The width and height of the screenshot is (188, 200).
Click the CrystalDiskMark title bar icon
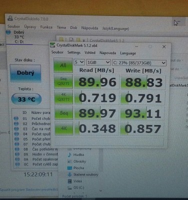click(x=52, y=45)
